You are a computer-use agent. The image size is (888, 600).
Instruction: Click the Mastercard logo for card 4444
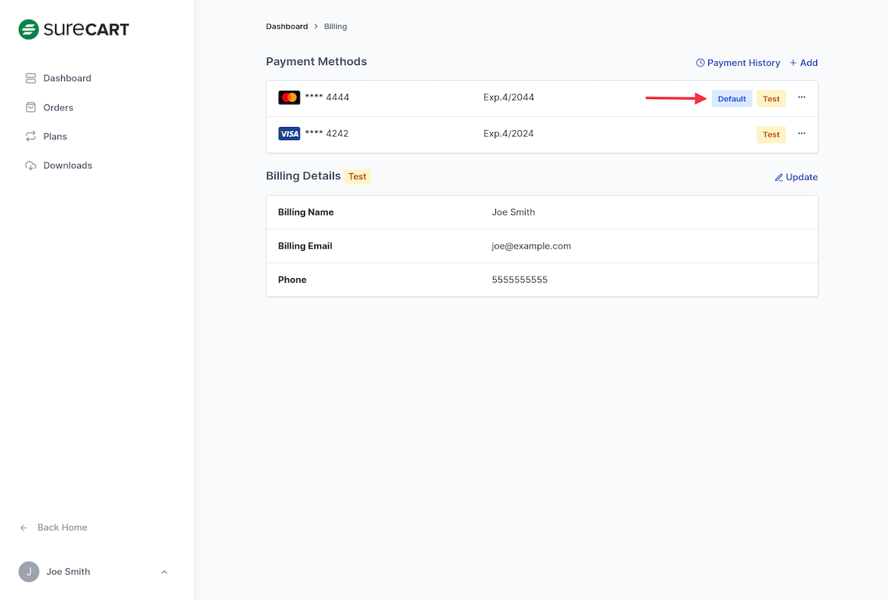[289, 97]
